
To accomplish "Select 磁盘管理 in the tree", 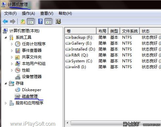I will [30, 96].
